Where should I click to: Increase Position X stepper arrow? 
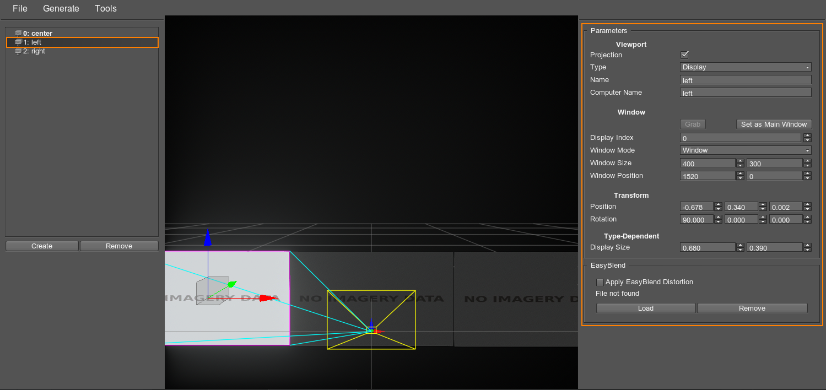click(718, 204)
